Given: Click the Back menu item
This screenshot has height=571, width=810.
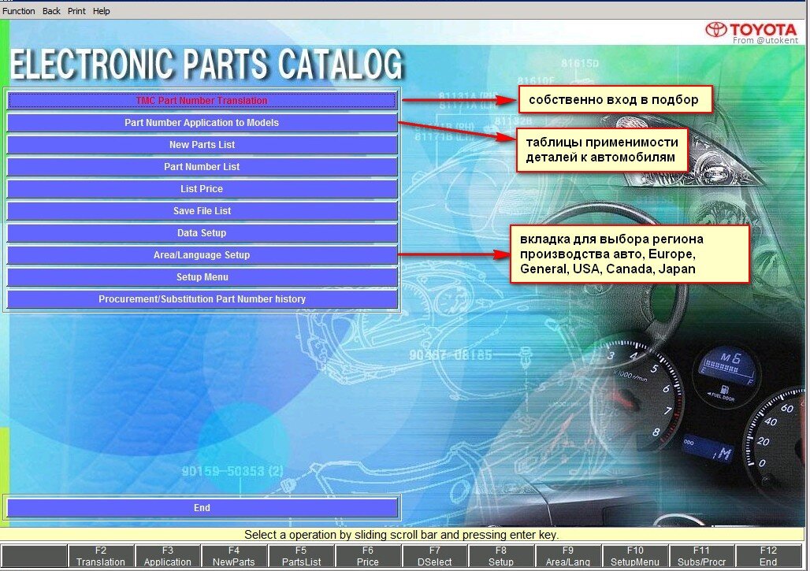Looking at the screenshot, I should pos(51,11).
